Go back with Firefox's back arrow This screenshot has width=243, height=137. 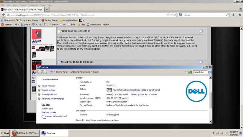pos(3,15)
